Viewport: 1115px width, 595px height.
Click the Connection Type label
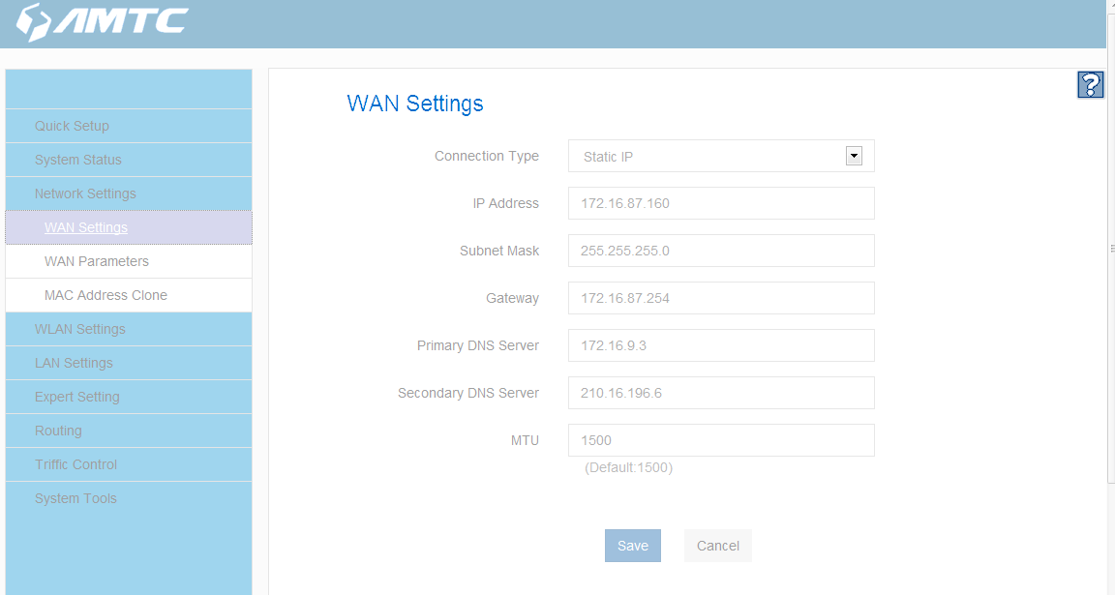487,156
